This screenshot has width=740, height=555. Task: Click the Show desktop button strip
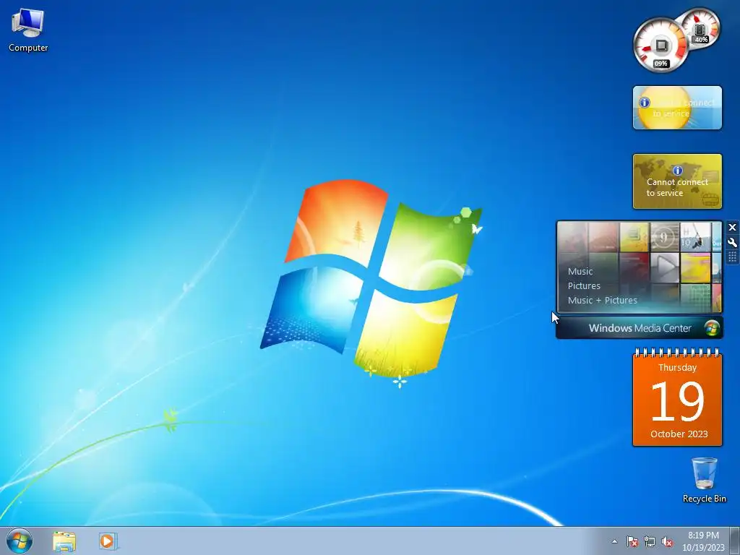pos(735,541)
